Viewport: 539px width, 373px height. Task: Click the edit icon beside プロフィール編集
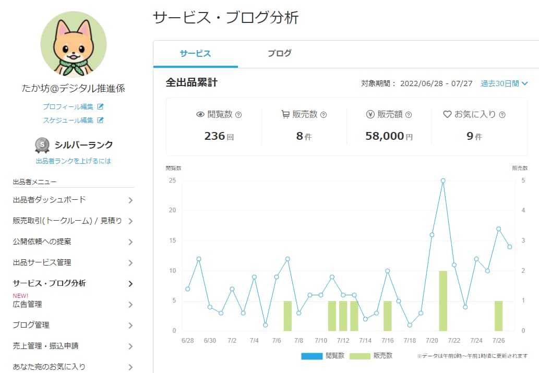100,106
